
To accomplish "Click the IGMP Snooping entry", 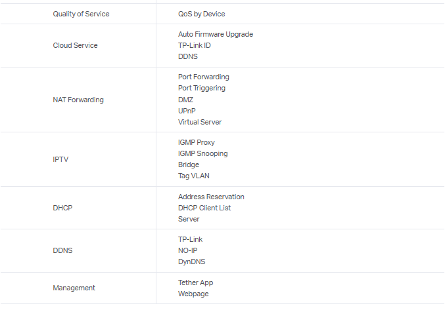I will 202,153.
